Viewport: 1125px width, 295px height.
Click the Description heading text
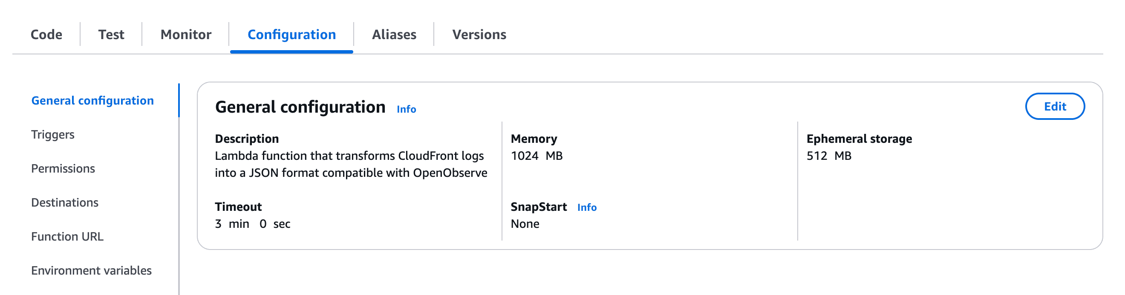(246, 139)
